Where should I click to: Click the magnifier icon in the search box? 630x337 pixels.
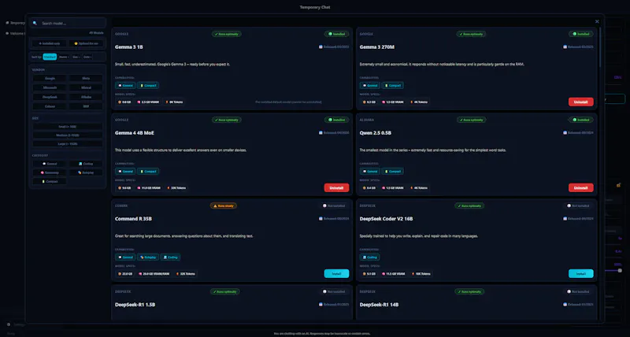[35, 23]
